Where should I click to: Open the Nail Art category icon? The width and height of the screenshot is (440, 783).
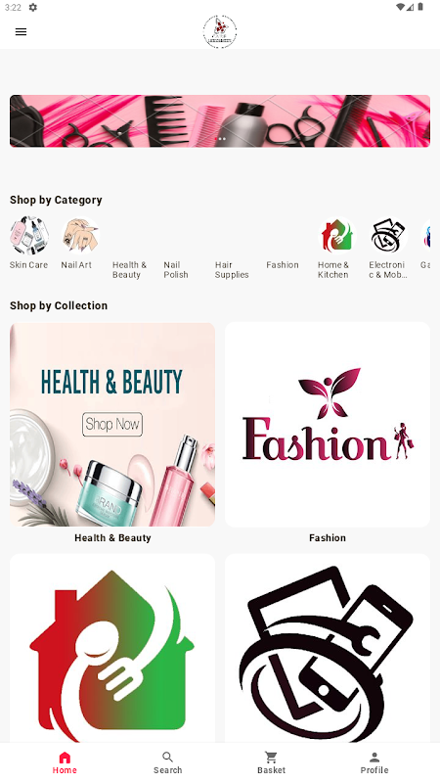point(80,235)
